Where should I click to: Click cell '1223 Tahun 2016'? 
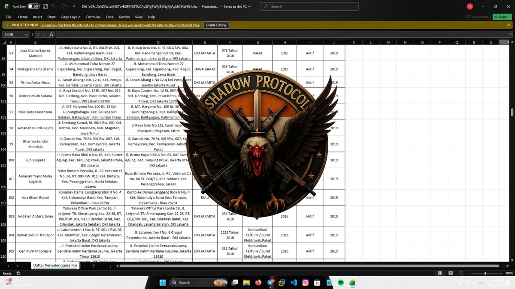230,235
